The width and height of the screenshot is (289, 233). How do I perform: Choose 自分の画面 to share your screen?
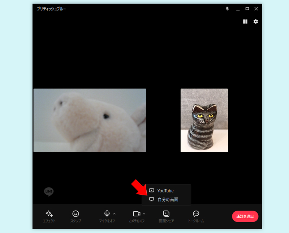coord(168,199)
